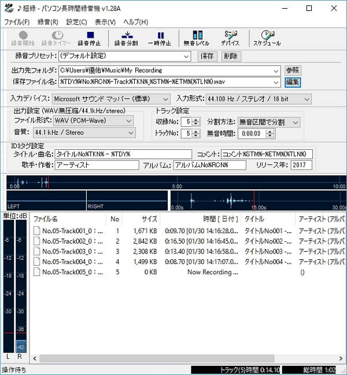Click the リリース年 2017 field
This screenshot has width=347, height=375.
click(301, 166)
